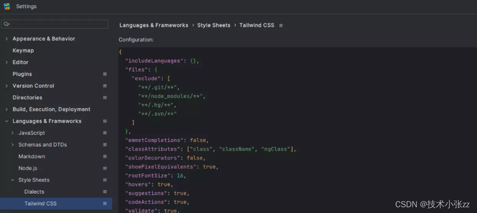Click the "emmetCompletions" false value
The image size is (477, 213).
coord(198,140)
